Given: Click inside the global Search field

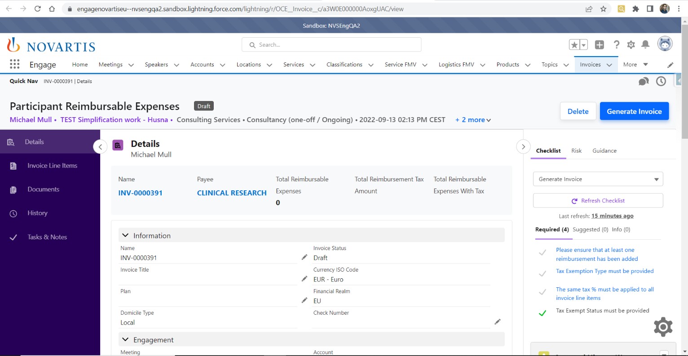Looking at the screenshot, I should click(331, 44).
